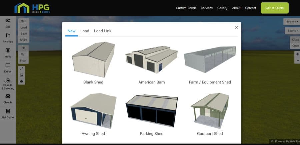Open the Objects panel with car icon
This screenshot has width=300, height=145.
click(x=8, y=99)
